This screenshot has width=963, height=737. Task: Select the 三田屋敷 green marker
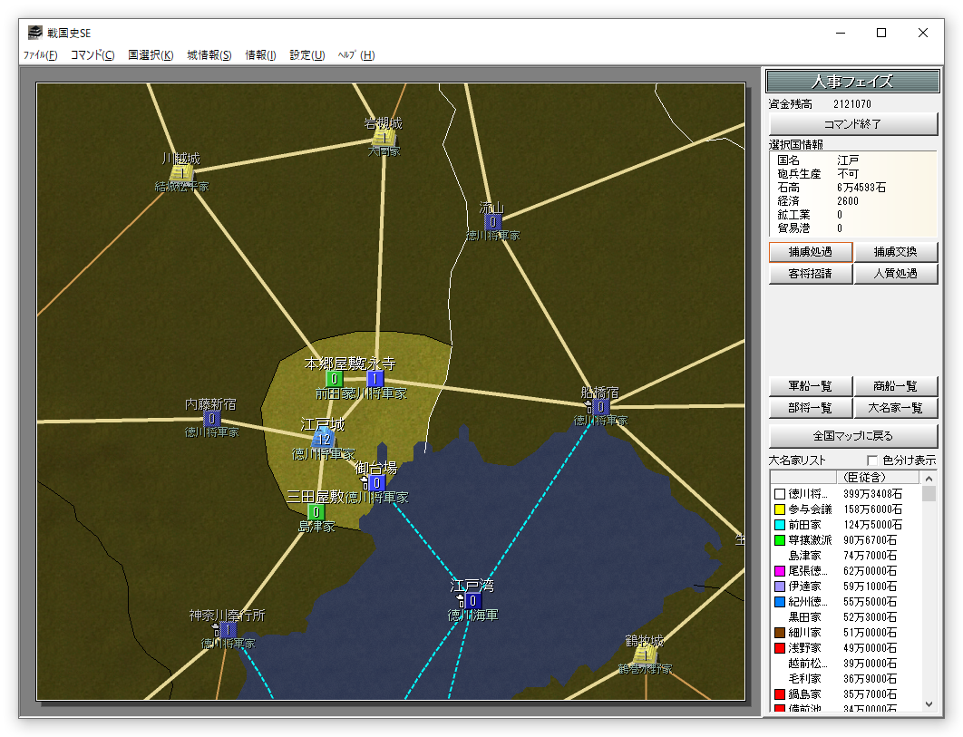[x=316, y=511]
